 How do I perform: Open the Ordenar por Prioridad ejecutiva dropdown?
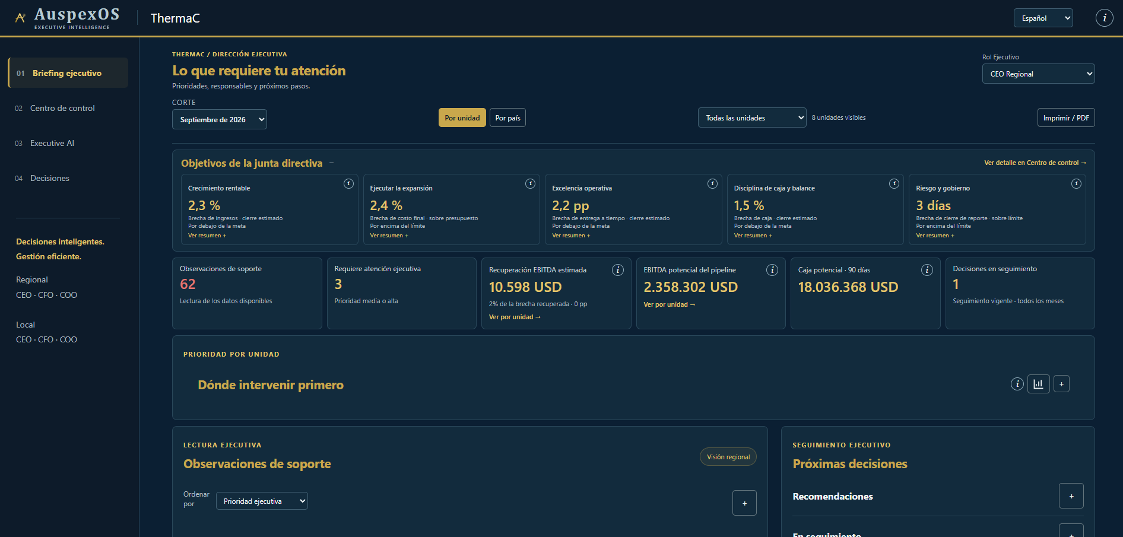[x=262, y=501]
